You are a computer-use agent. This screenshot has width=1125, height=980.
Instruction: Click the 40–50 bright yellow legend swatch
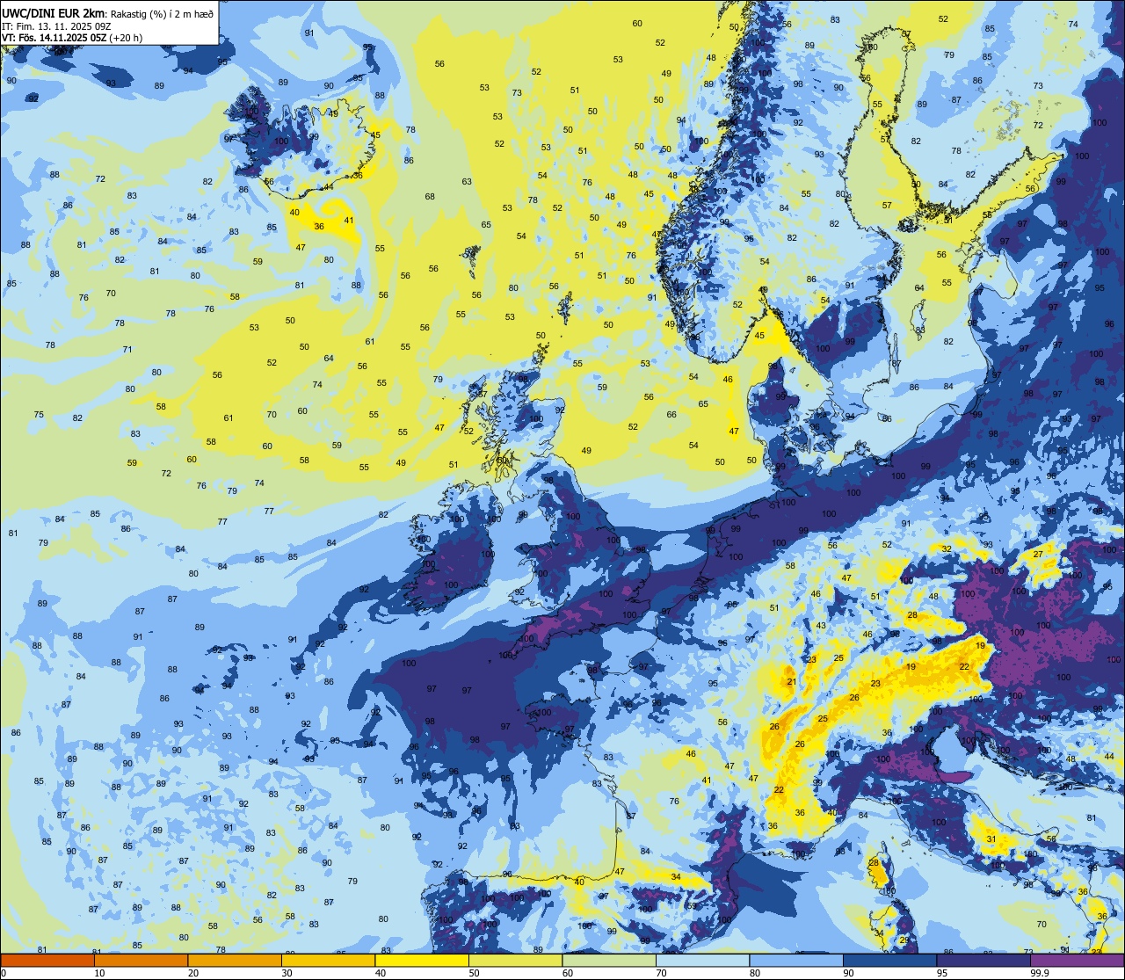(x=422, y=961)
